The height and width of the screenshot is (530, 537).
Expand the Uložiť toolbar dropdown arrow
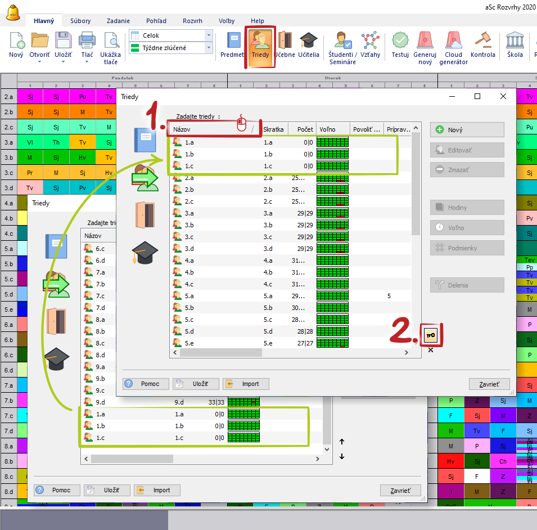62,62
